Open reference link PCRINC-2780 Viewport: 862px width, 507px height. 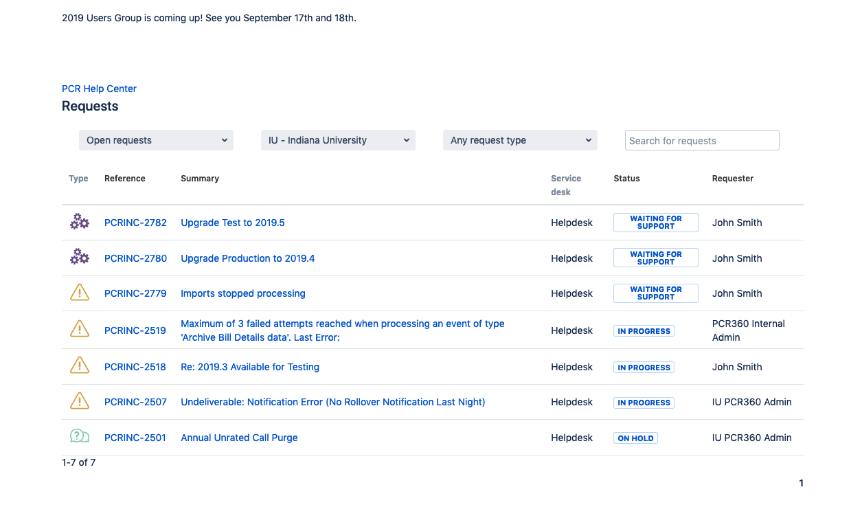135,258
